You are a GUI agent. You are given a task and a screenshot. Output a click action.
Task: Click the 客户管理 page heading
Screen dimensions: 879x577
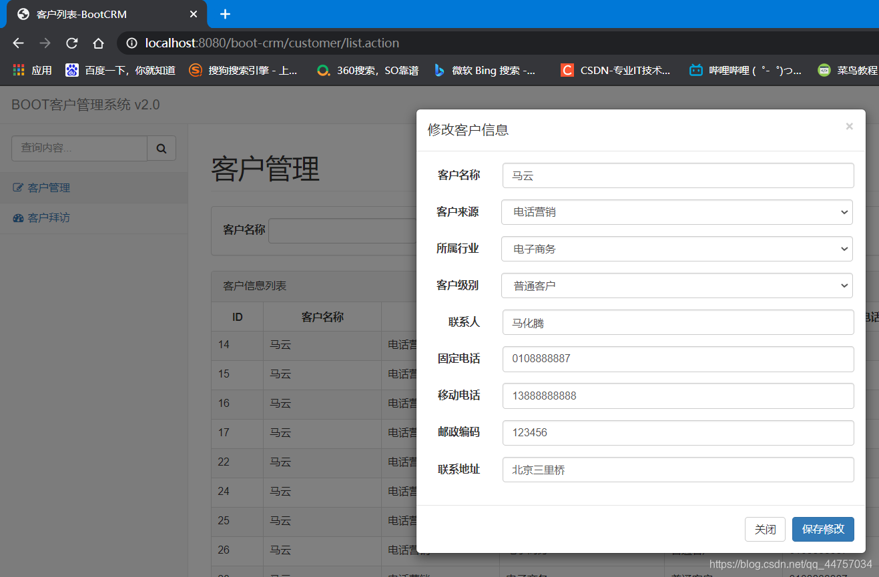[265, 169]
